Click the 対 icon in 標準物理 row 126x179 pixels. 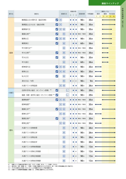click(60, 104)
